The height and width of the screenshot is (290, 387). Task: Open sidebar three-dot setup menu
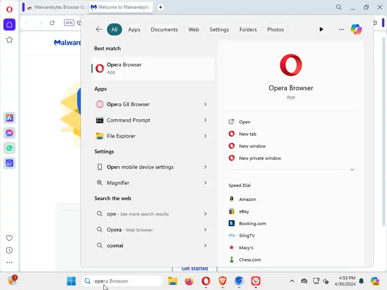point(9,262)
